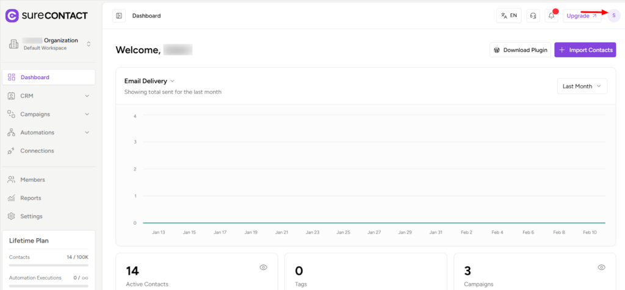The width and height of the screenshot is (625, 290).
Task: Open the headset support icon
Action: click(533, 16)
